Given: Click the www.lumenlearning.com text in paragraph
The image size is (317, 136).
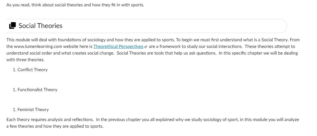Looking at the screenshot, I should [x=38, y=47].
